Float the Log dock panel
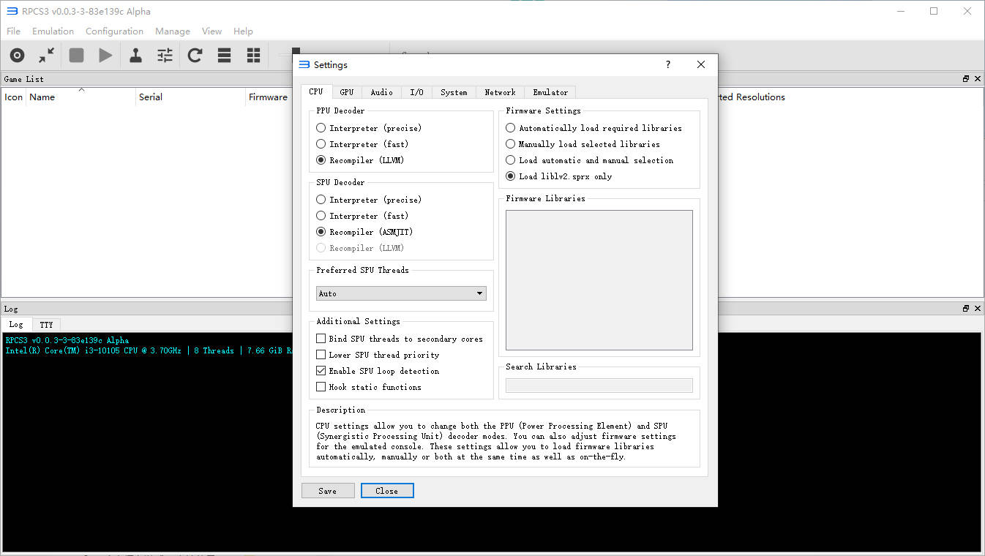The width and height of the screenshot is (985, 556). 966,309
